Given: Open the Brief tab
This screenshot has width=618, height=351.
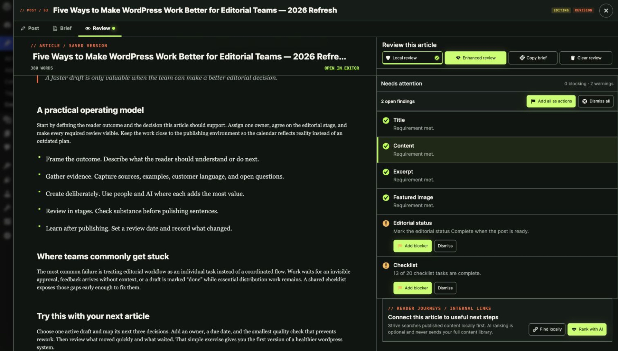Looking at the screenshot, I should pos(62,28).
